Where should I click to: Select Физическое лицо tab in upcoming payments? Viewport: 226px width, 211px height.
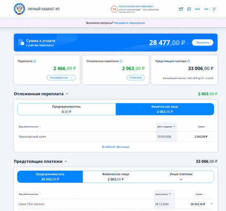pos(115,177)
